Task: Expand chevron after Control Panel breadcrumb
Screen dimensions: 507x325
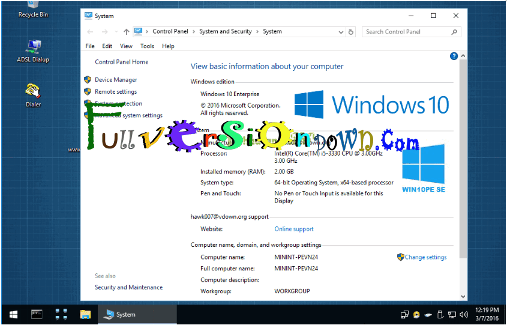Action: [194, 31]
